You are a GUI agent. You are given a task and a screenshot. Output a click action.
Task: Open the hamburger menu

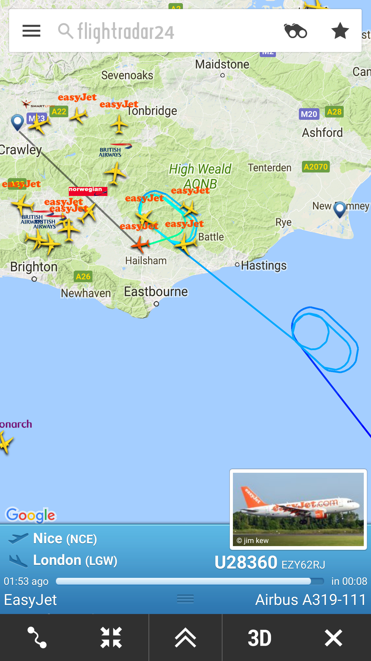point(31,31)
